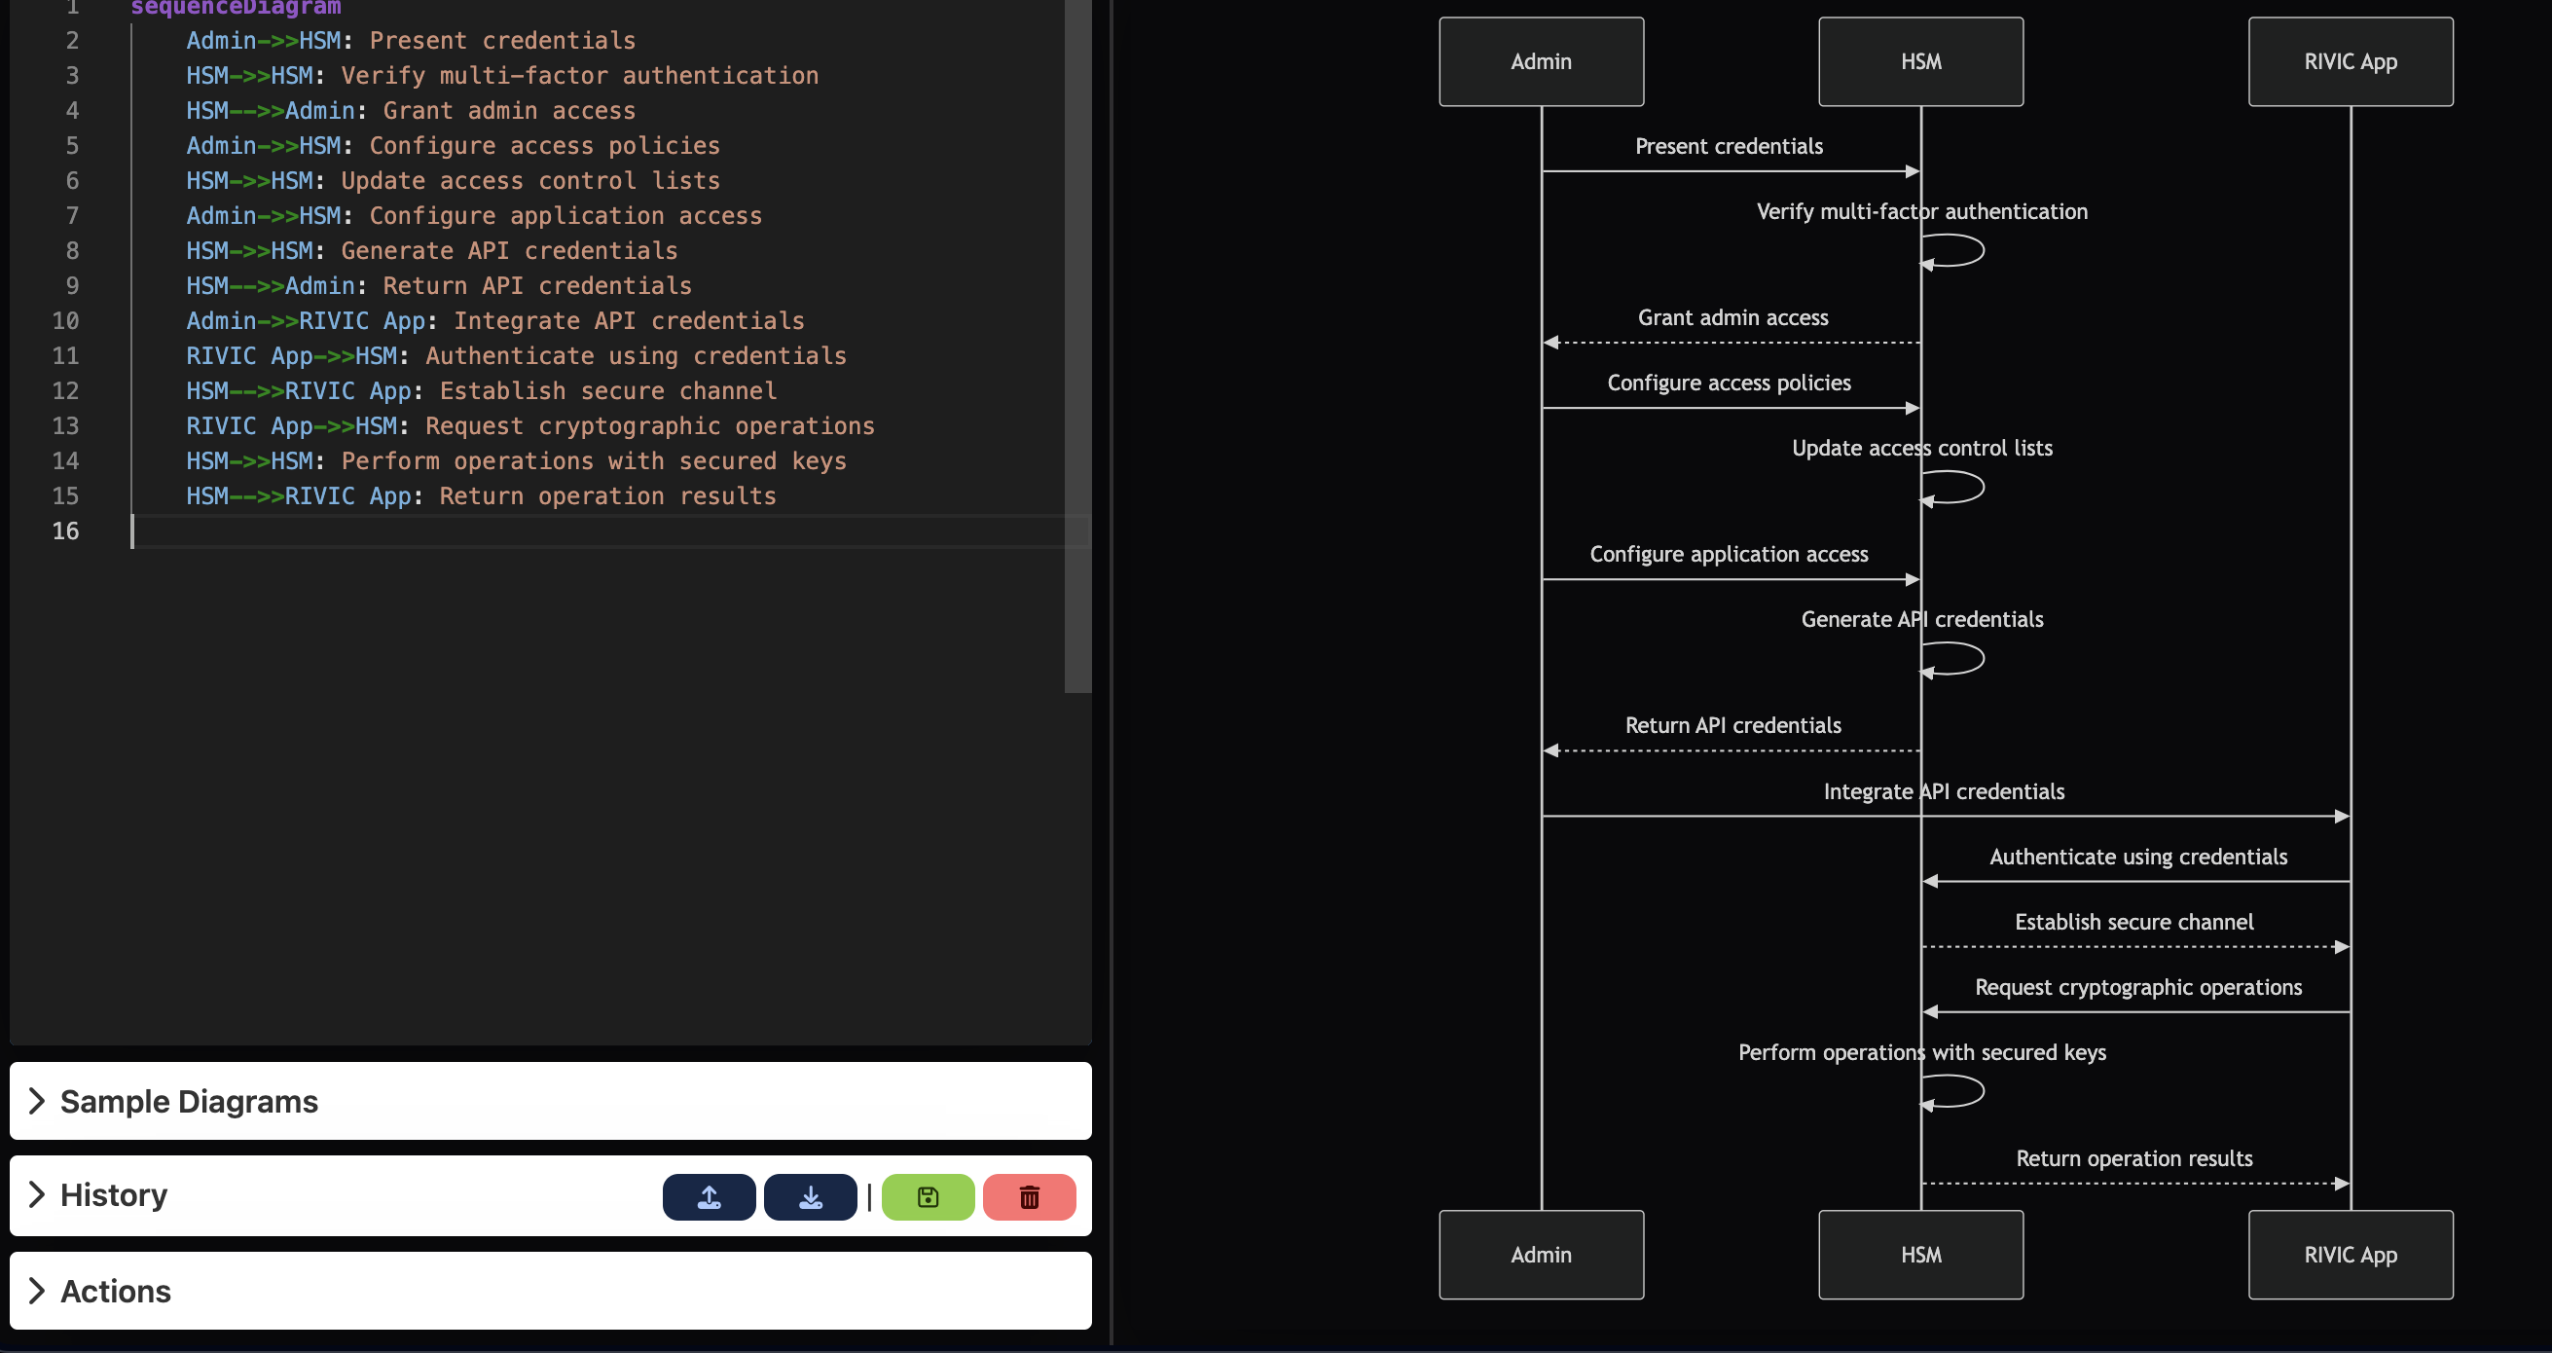Click line number 10 in the gutter

tap(65, 321)
